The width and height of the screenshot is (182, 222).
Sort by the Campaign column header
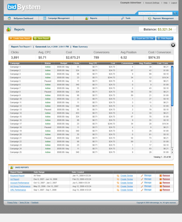pos(15,63)
